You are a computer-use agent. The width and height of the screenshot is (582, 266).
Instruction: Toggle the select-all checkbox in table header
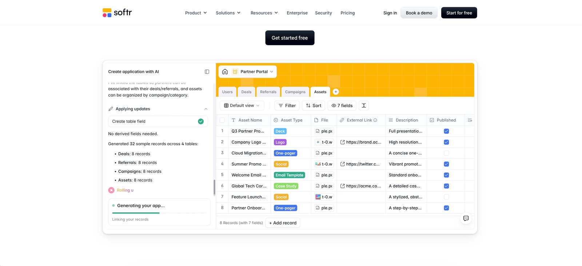pyautogui.click(x=222, y=120)
